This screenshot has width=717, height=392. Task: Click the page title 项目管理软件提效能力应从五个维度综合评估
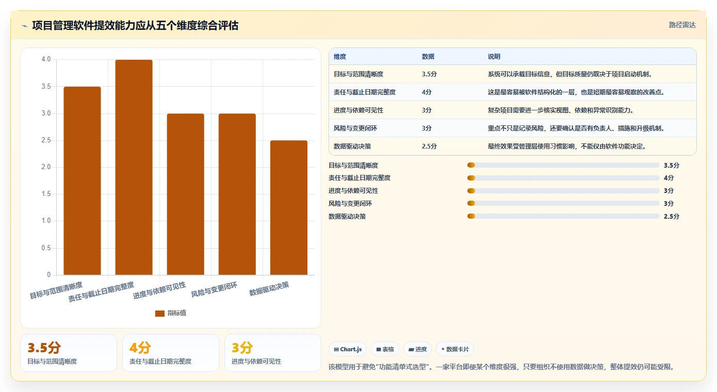point(135,26)
